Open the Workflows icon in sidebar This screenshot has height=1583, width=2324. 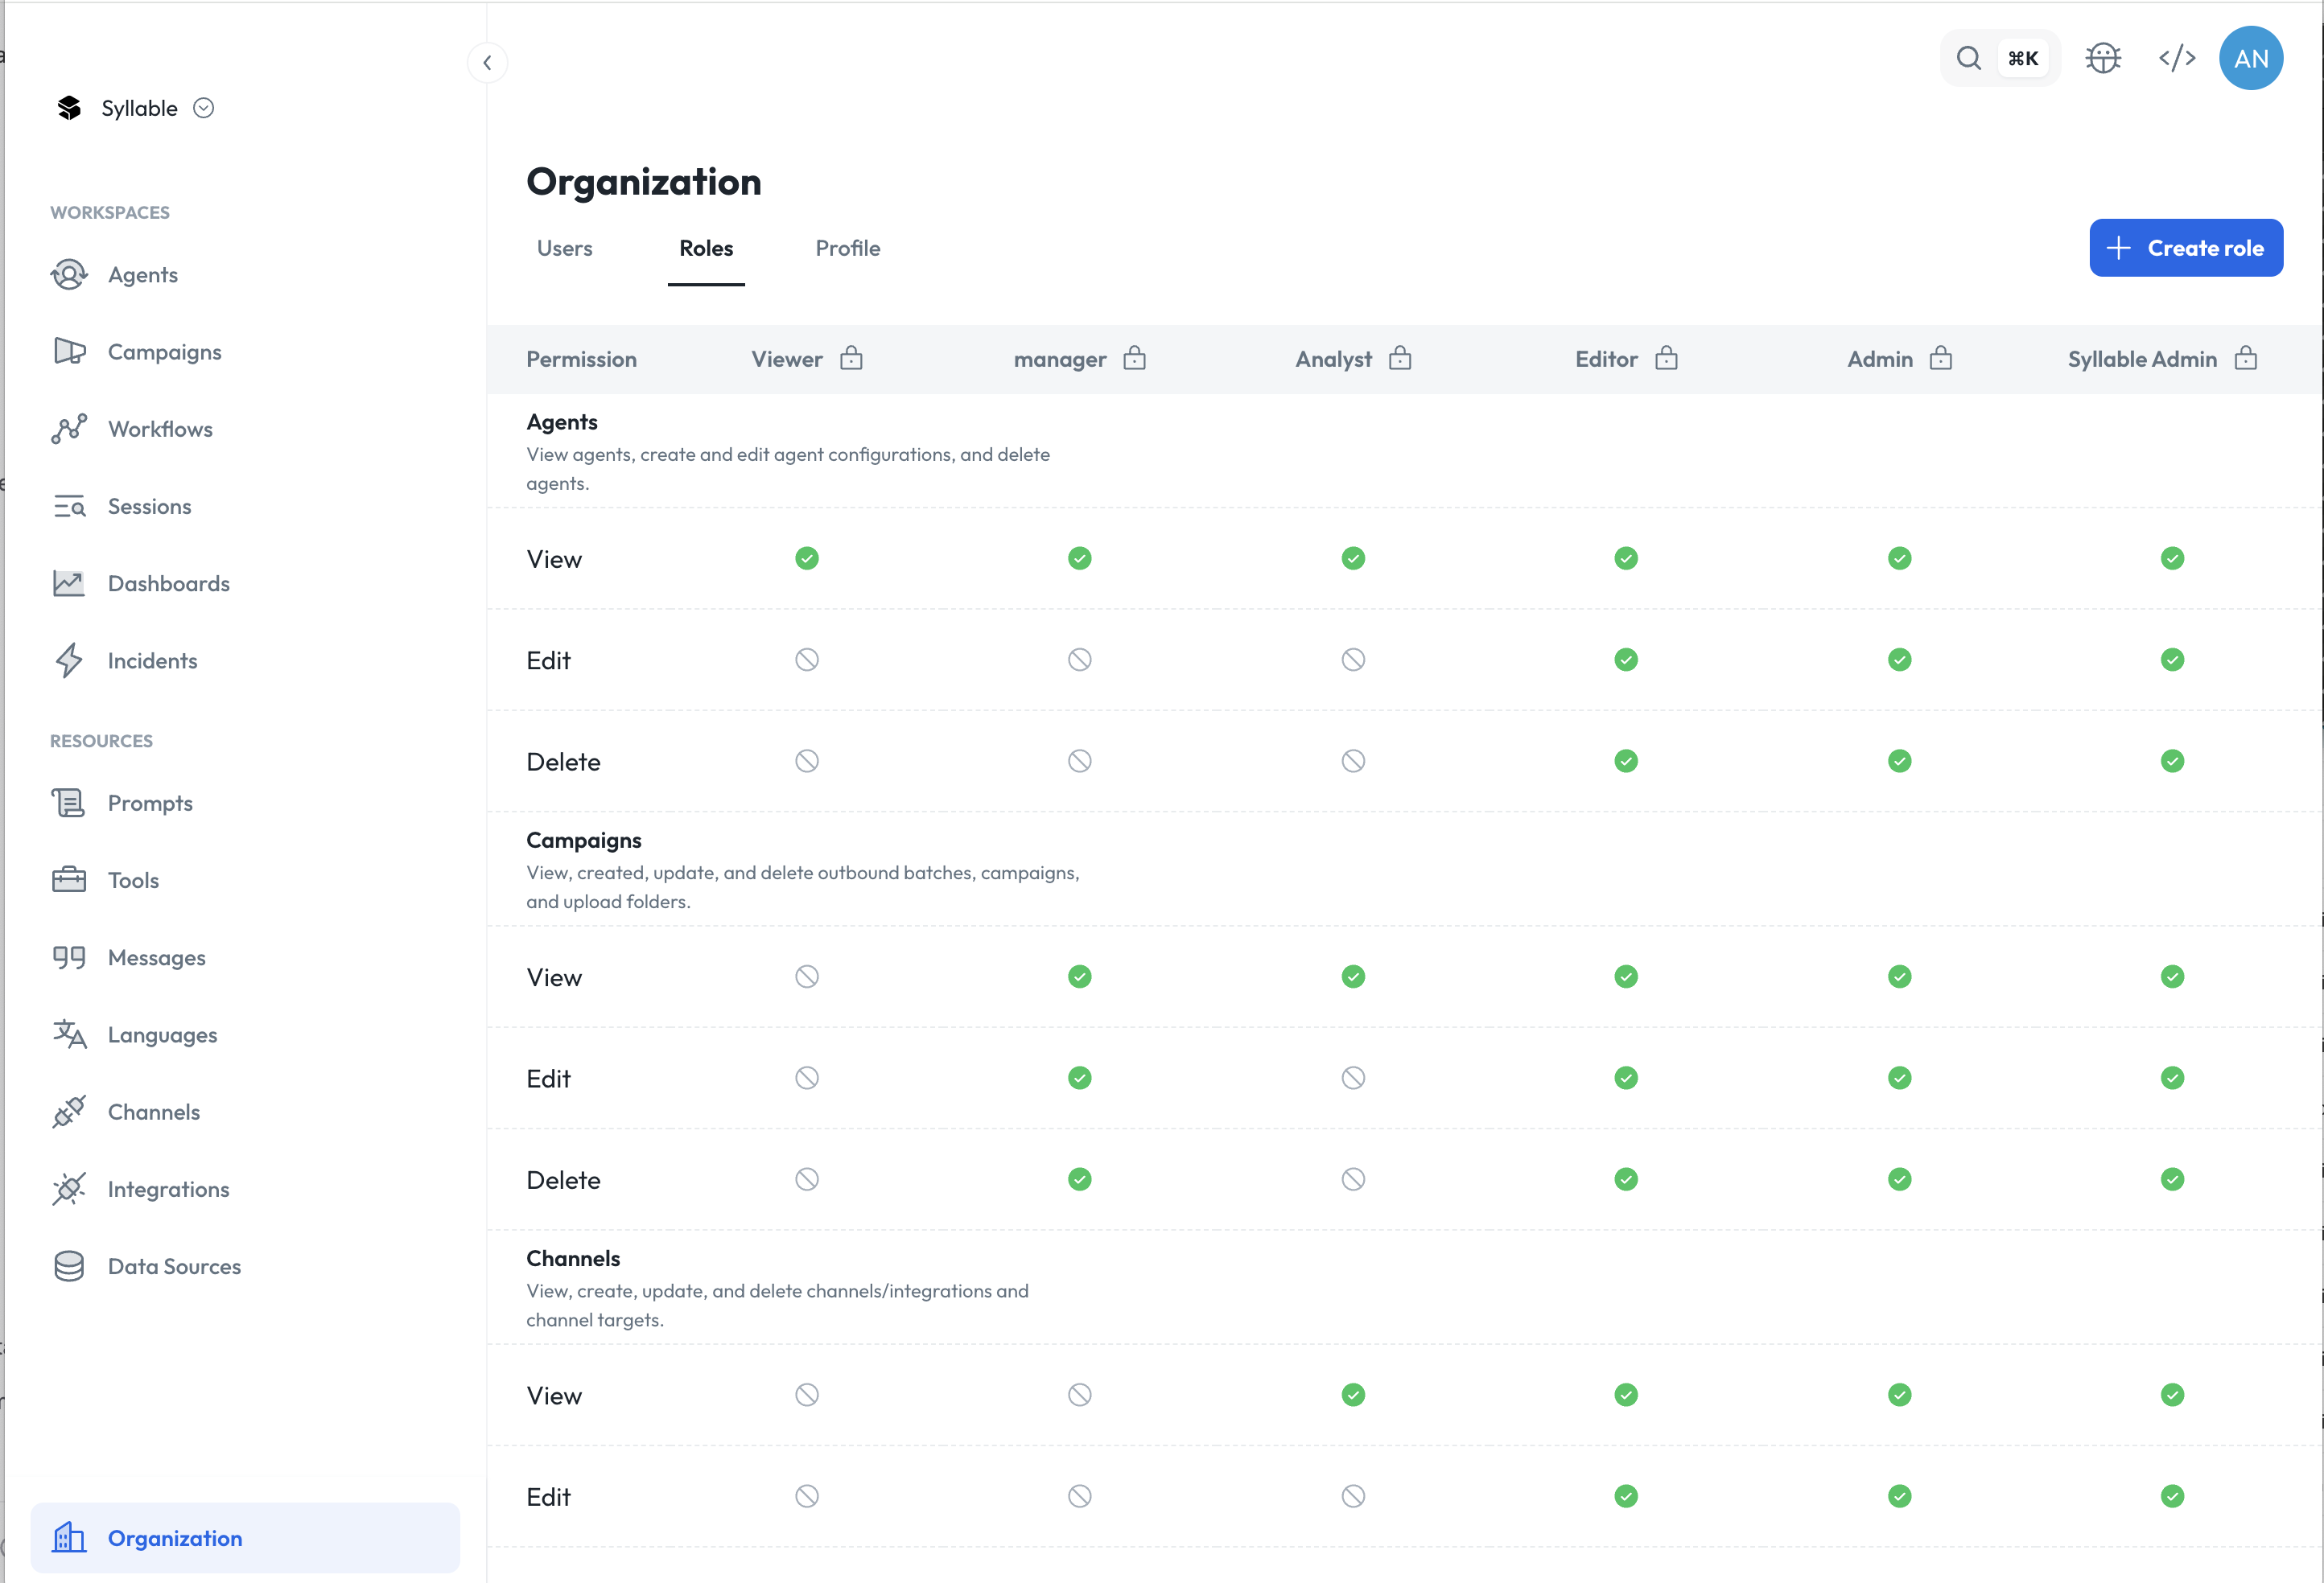point(69,429)
